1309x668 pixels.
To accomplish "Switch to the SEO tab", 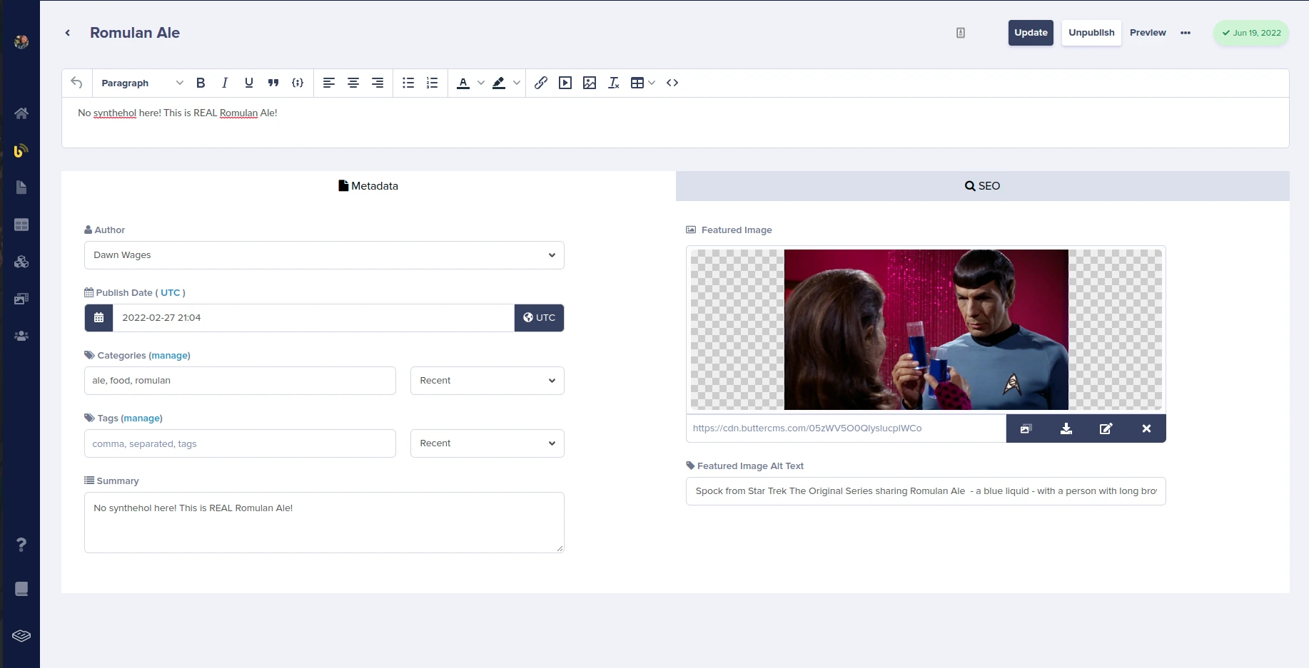I will [x=983, y=186].
